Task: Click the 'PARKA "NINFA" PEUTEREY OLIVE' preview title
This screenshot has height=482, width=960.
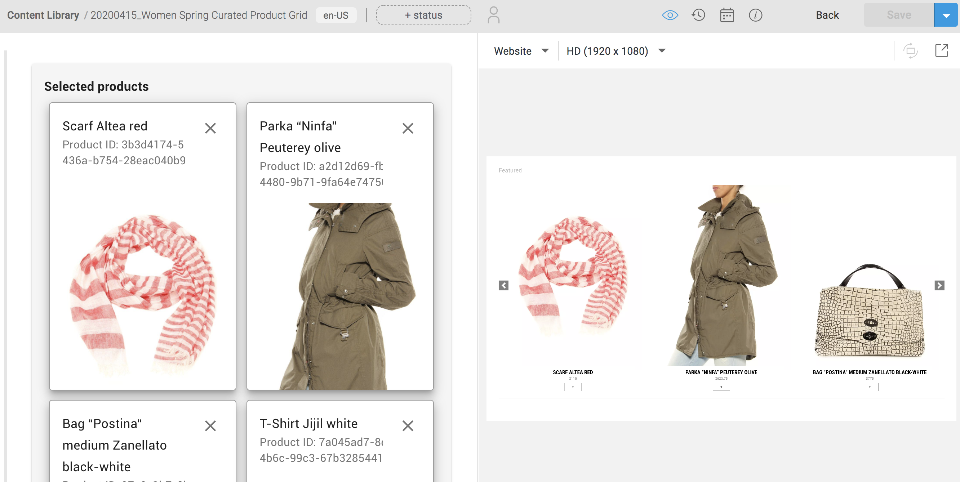Action: click(721, 372)
